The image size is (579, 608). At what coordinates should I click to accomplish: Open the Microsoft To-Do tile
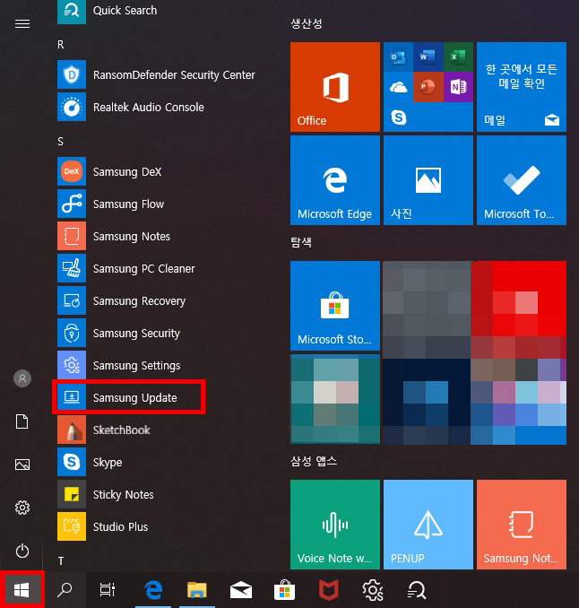click(522, 180)
